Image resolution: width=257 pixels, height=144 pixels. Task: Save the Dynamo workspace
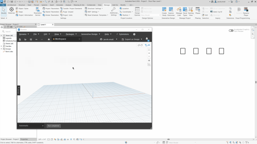tap(31, 39)
